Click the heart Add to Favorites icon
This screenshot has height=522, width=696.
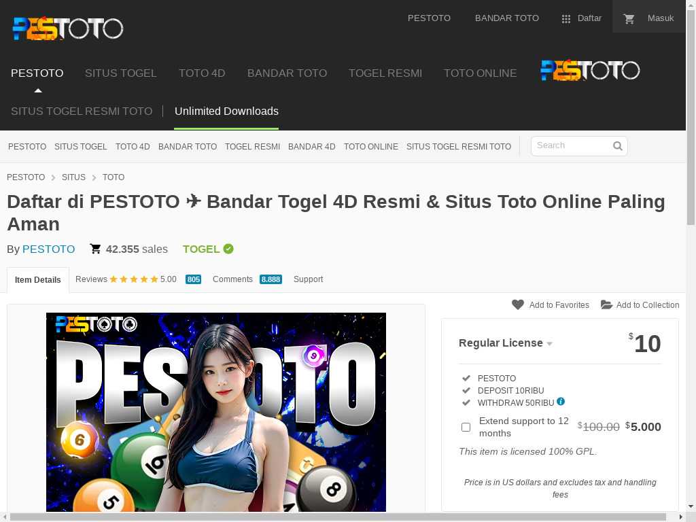518,305
